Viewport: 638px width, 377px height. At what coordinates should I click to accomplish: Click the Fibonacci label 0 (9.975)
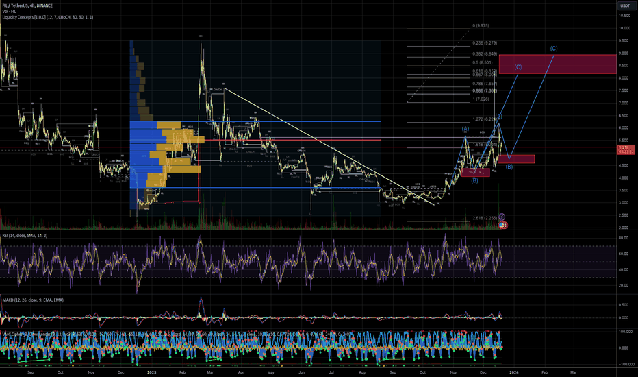(481, 25)
